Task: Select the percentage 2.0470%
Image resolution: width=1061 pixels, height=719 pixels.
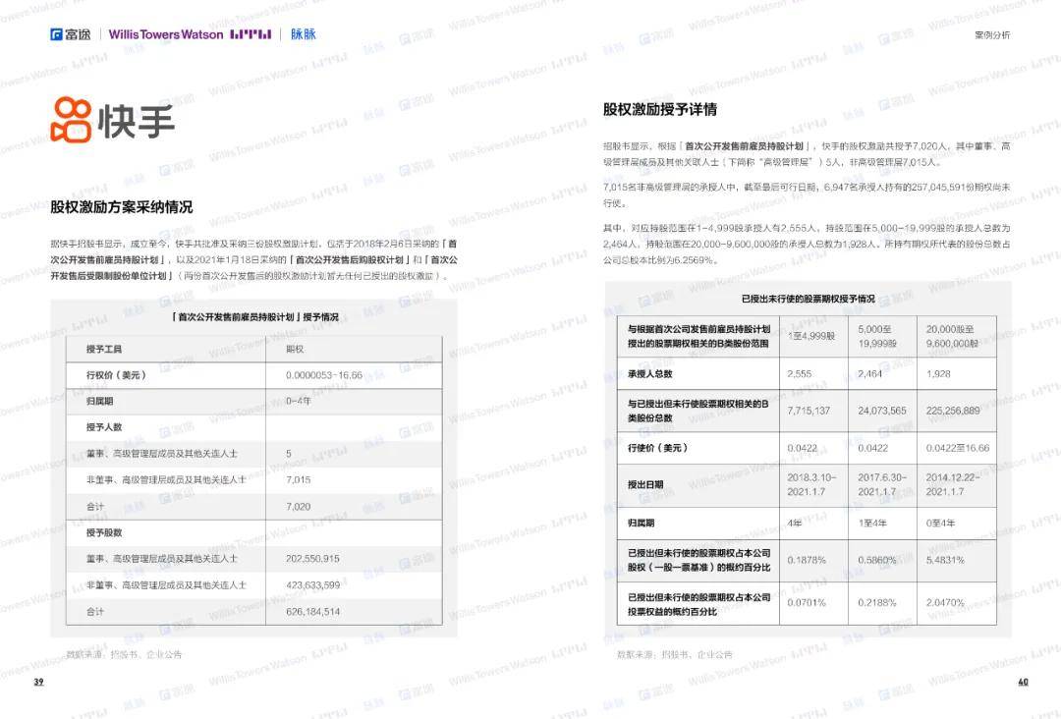Action: (x=945, y=603)
